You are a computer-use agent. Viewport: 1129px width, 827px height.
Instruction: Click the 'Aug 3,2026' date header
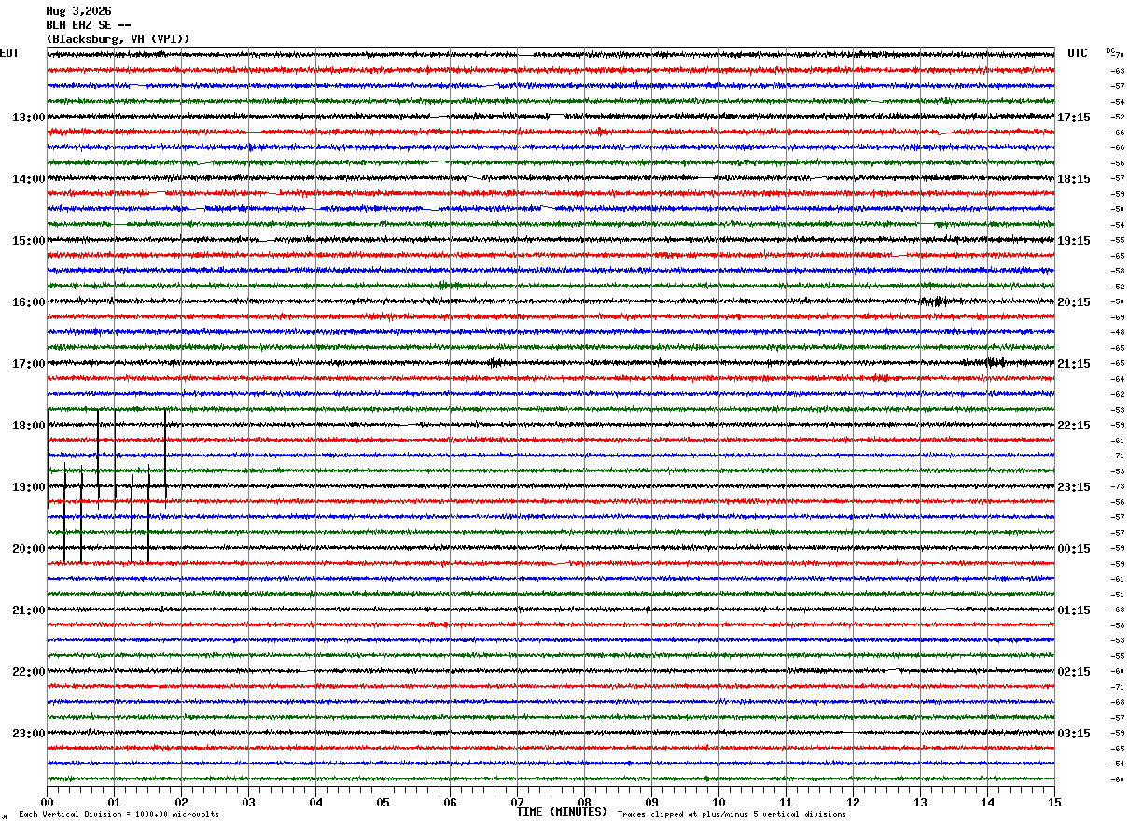point(78,11)
